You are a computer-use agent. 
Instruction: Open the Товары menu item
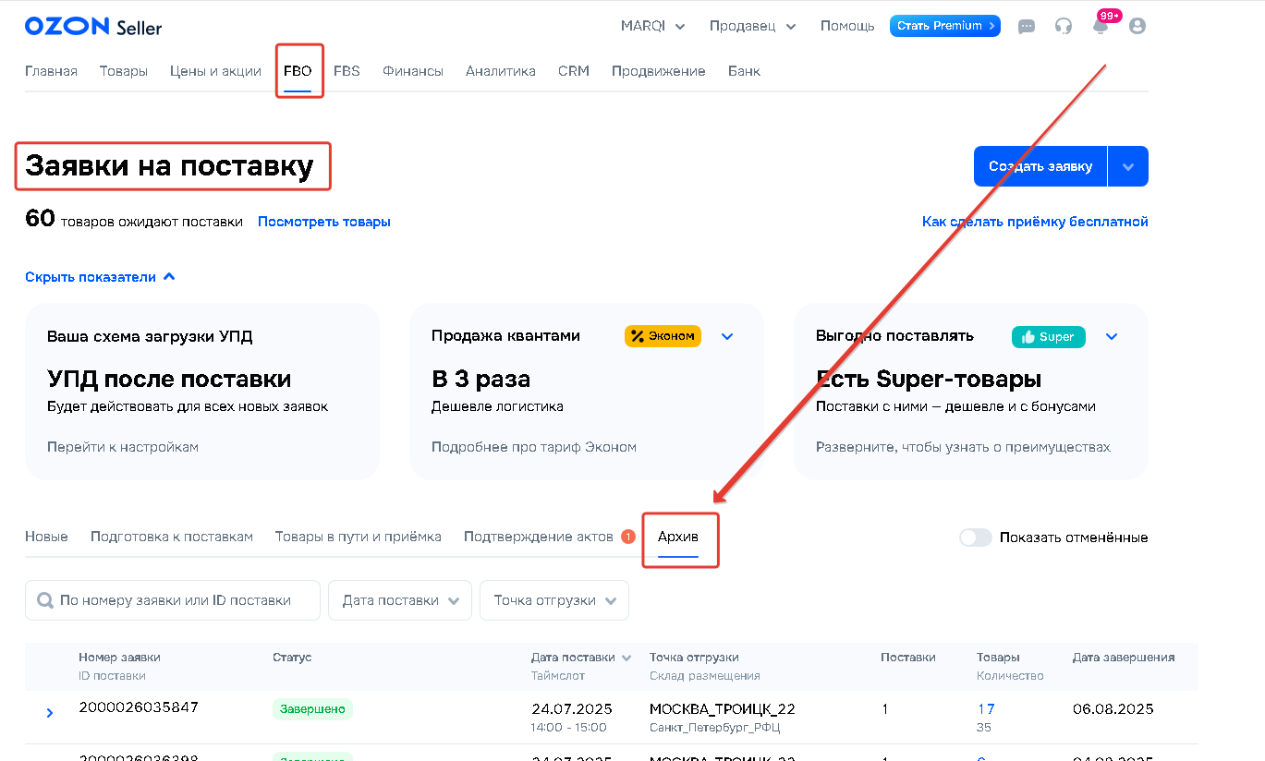(124, 71)
